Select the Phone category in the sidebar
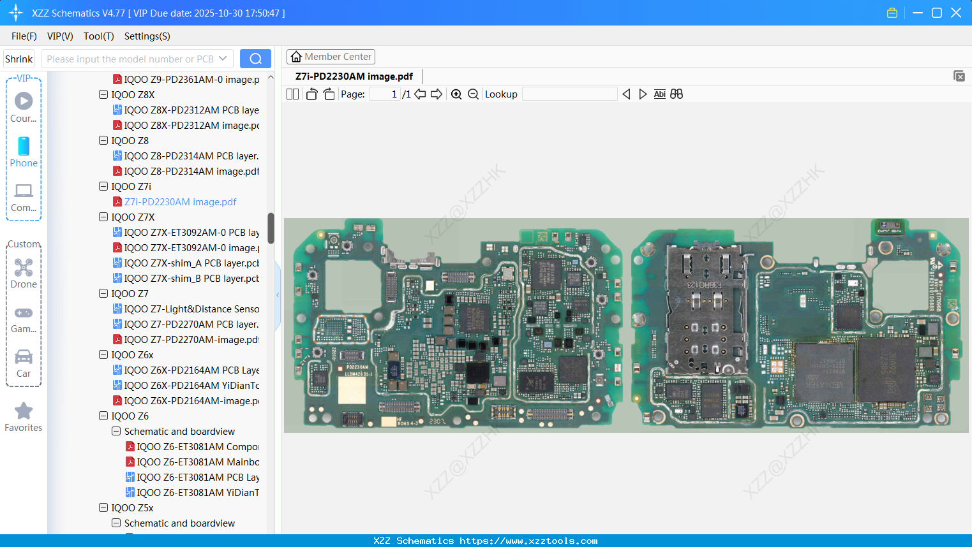The width and height of the screenshot is (972, 547). click(x=24, y=152)
